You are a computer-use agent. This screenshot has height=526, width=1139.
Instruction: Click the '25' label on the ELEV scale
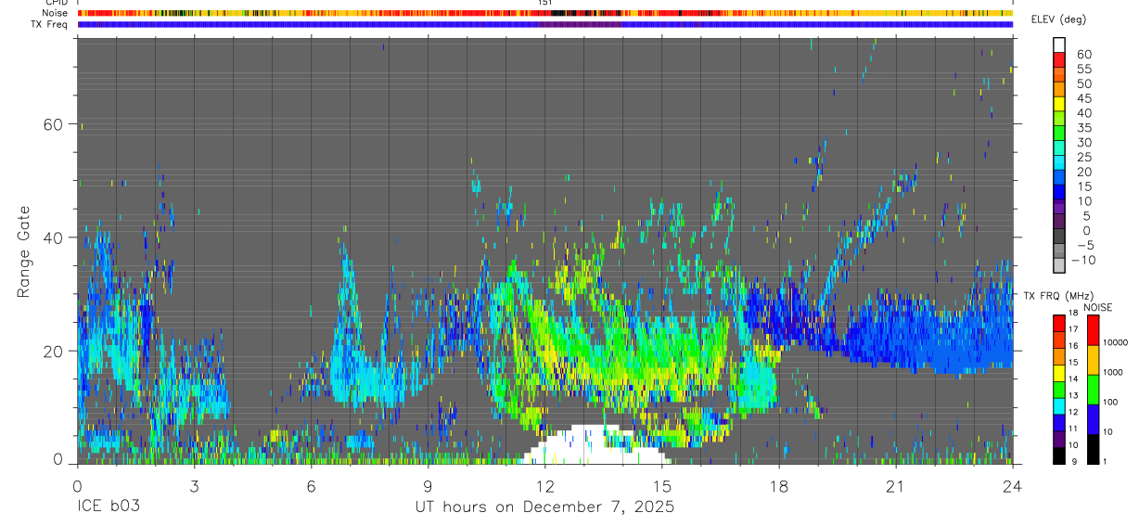tap(1083, 158)
